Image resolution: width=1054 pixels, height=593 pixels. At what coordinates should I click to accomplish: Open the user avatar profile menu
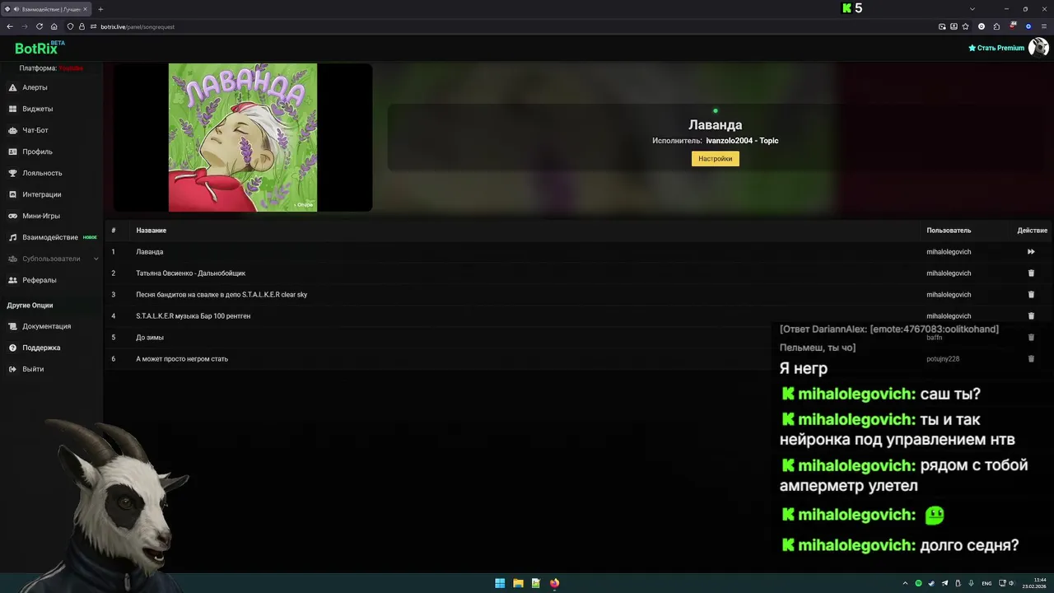coord(1038,48)
